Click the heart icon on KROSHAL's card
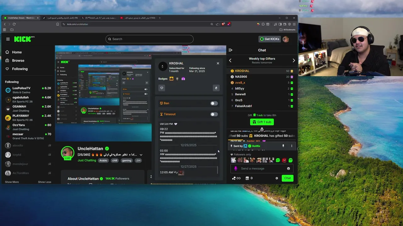403x226 pixels. coord(162,88)
